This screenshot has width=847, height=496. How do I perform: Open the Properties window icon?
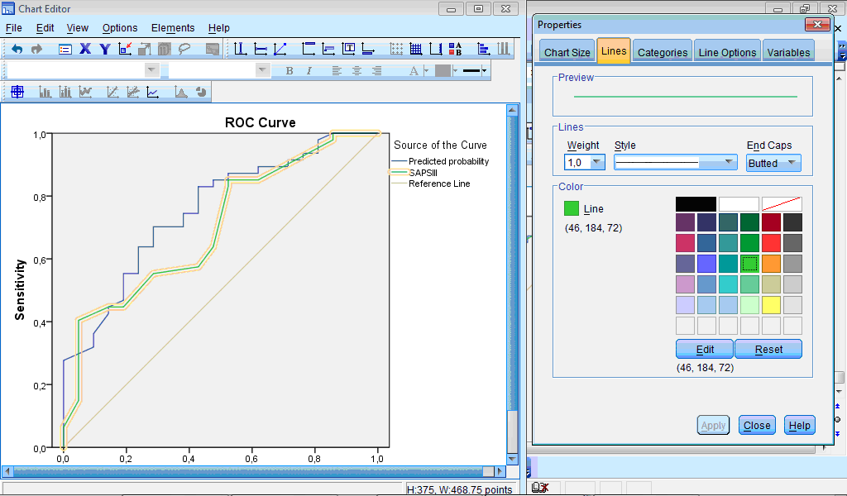pos(65,49)
